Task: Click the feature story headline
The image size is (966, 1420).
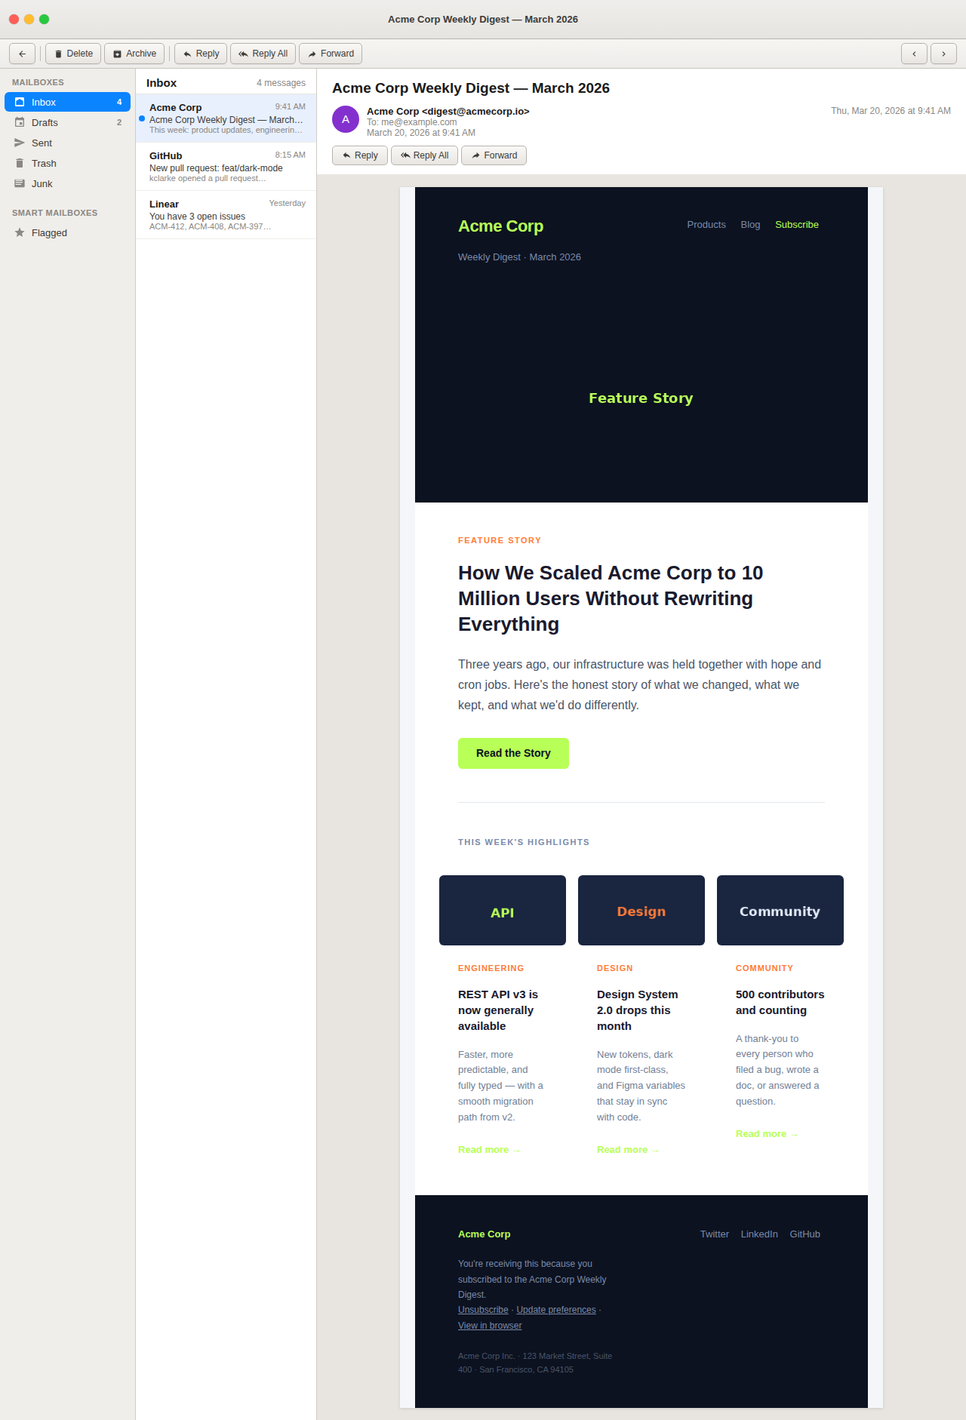Action: [x=611, y=598]
